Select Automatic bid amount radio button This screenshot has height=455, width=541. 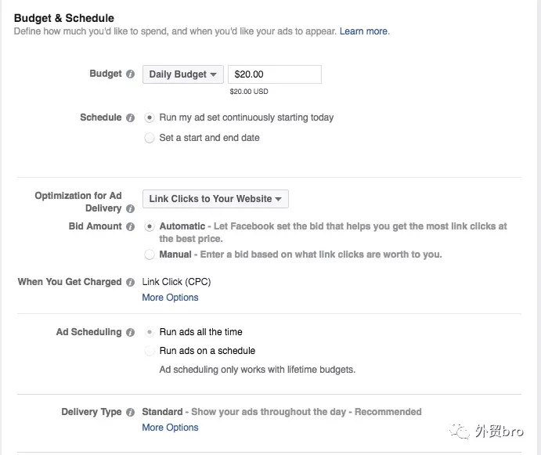pos(149,226)
